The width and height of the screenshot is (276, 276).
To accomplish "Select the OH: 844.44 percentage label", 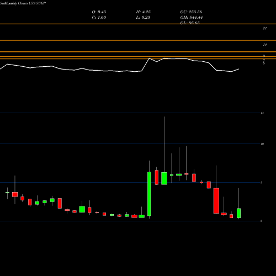I will tap(192, 18).
